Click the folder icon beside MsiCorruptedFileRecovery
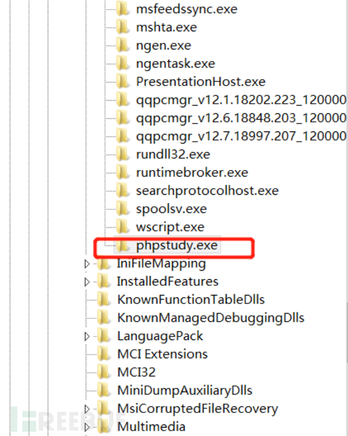The image size is (348, 436). [x=104, y=408]
